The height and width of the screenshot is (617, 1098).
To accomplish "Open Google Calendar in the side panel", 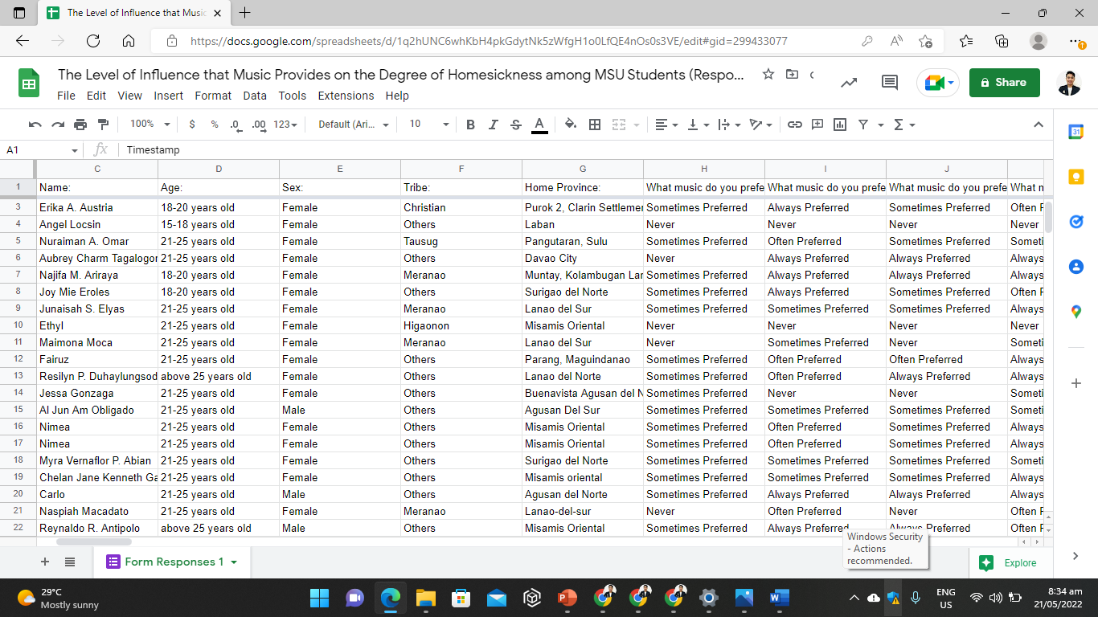I will click(x=1076, y=133).
